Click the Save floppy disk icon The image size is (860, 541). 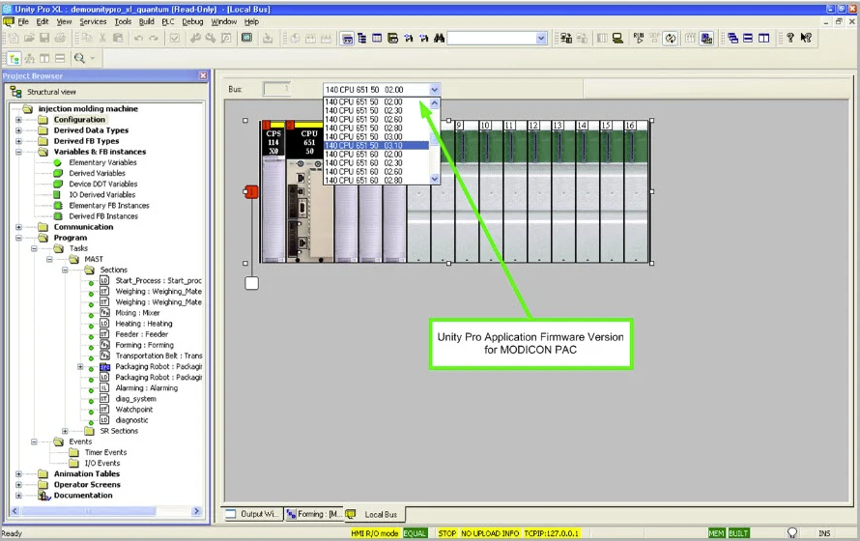point(44,38)
